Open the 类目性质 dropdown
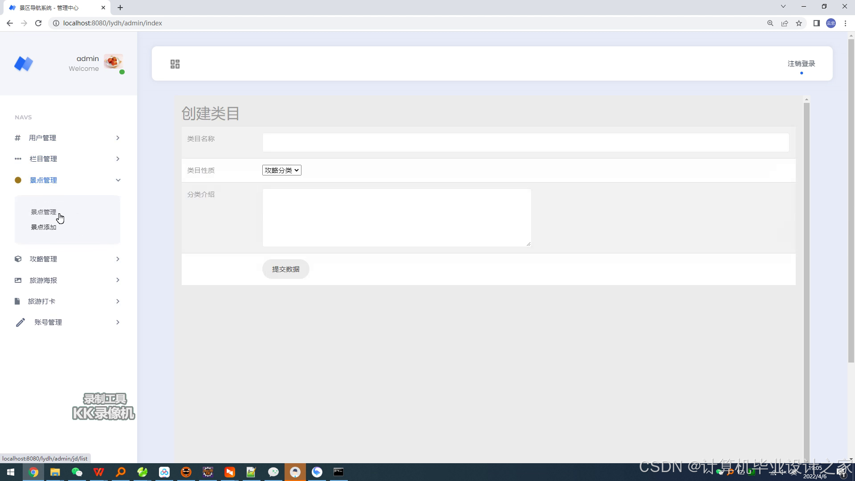 [281, 170]
